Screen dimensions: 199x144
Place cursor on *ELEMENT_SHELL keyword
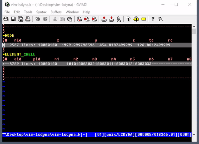pyautogui.click(x=19, y=54)
